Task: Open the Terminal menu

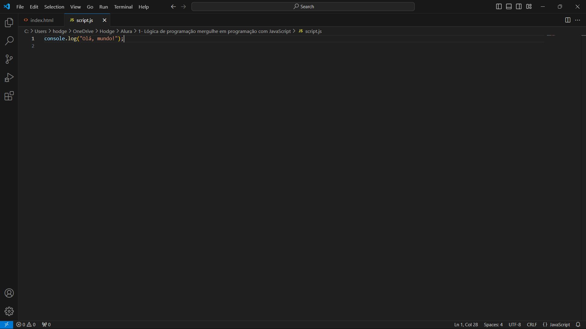Action: 123,7
